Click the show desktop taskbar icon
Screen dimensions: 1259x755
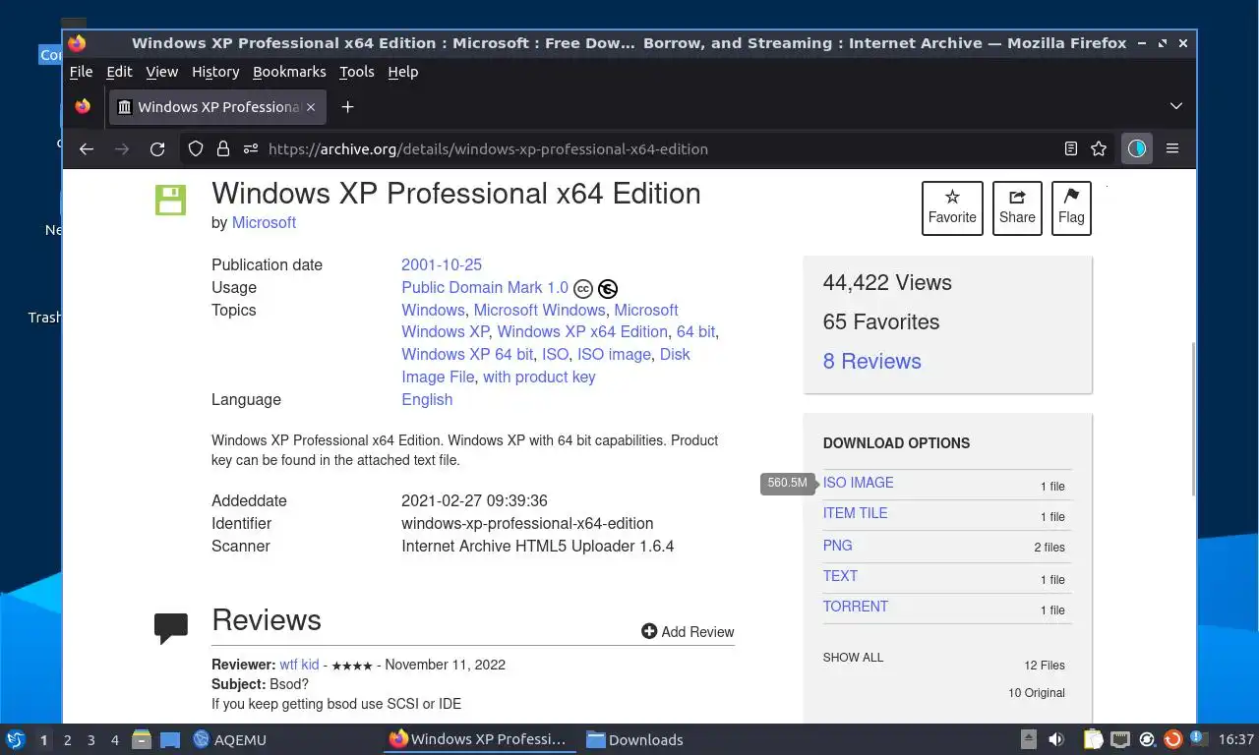click(x=170, y=739)
